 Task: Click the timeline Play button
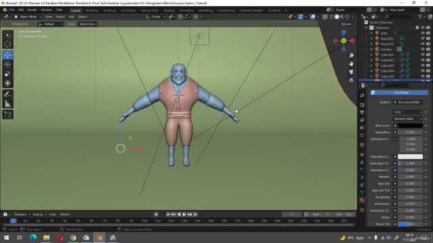click(184, 215)
